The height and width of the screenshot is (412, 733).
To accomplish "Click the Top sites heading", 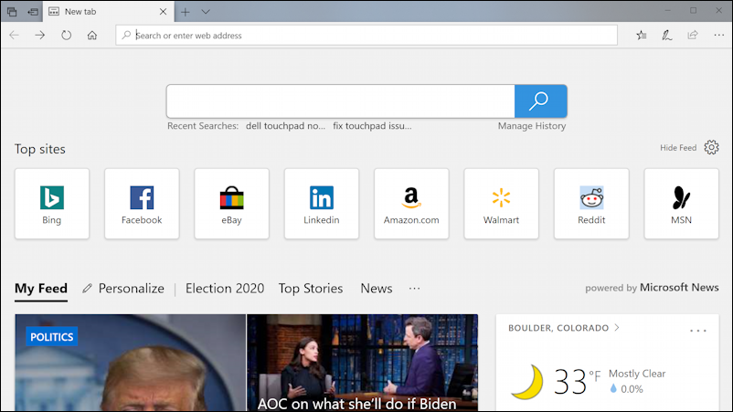I will (x=39, y=149).
